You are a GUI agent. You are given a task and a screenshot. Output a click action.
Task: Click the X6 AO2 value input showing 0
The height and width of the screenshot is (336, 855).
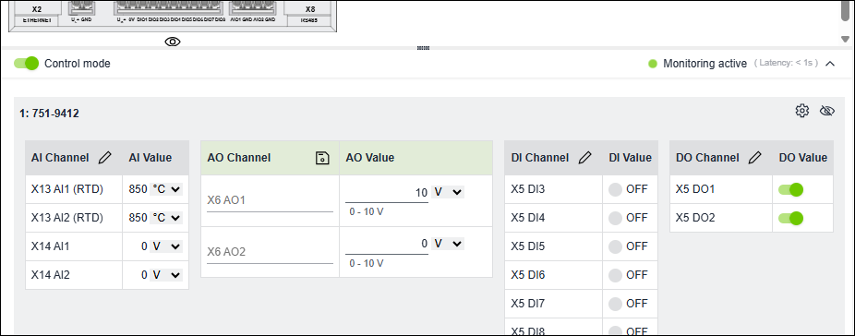click(x=387, y=244)
